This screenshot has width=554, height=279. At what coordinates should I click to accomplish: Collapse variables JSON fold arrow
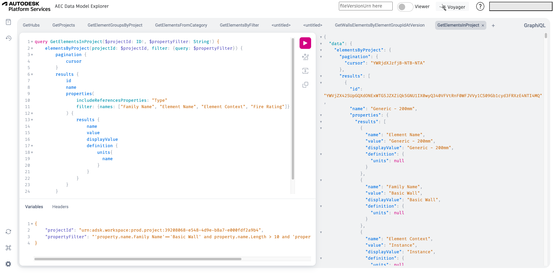coord(32,224)
